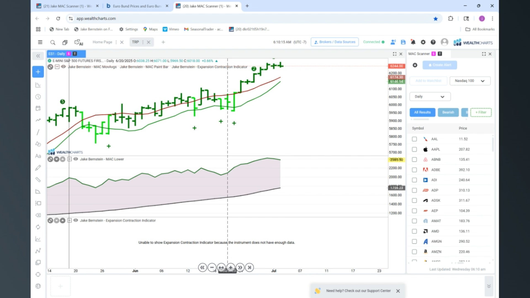530x298 pixels.
Task: Click the + Filter button
Action: [481, 112]
